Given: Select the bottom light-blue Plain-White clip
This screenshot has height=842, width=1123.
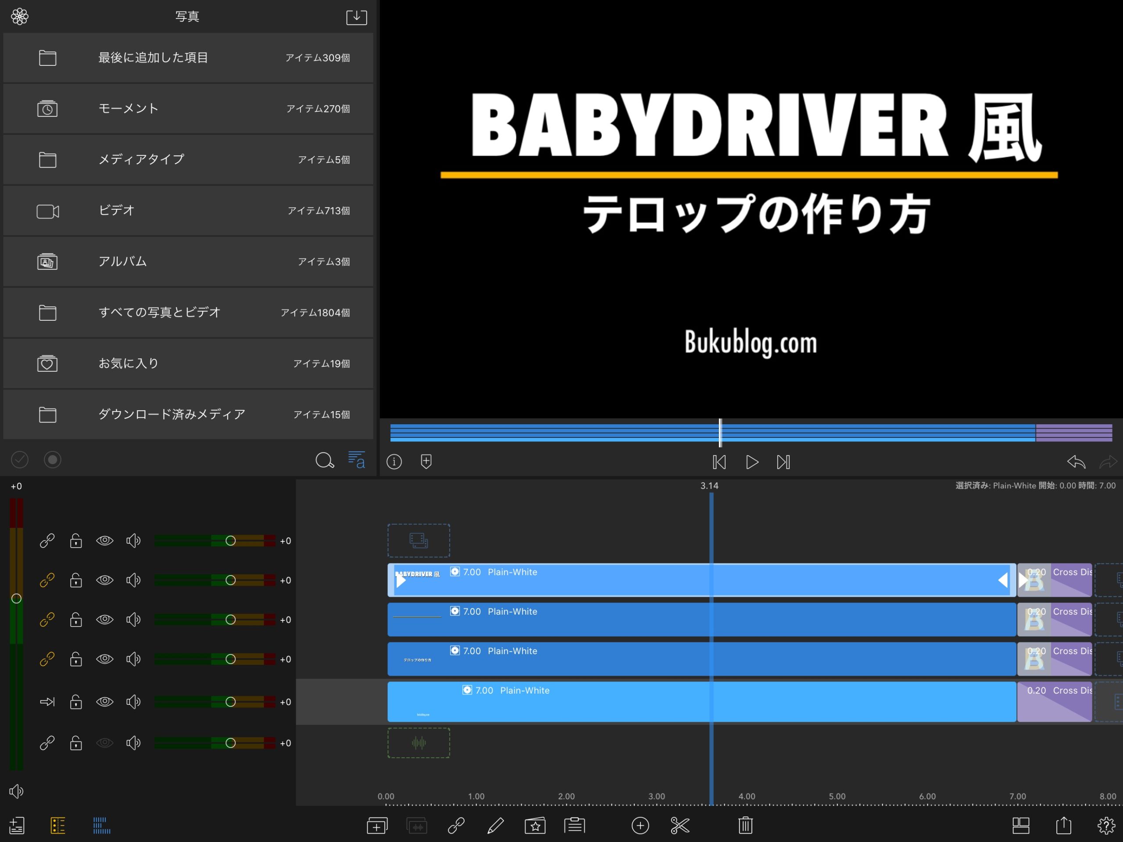Looking at the screenshot, I should pyautogui.click(x=701, y=702).
